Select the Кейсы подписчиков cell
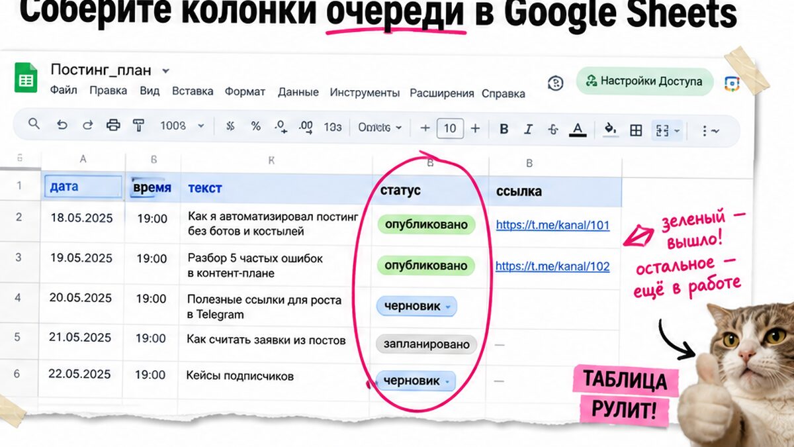The image size is (794, 447). click(274, 377)
